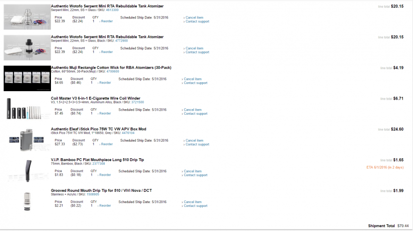This screenshot has height=231, width=413.
Task: Contact support for Serpent Mini SKU 4613300
Action: coord(197,21)
